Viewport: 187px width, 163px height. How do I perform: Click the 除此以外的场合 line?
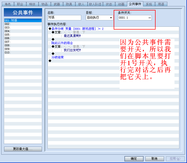[113, 43]
